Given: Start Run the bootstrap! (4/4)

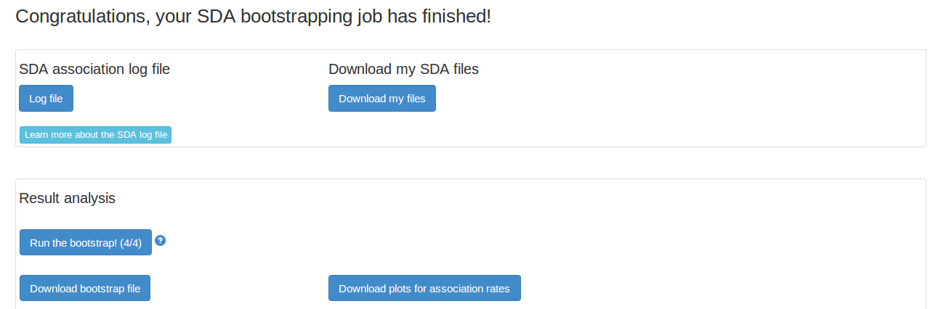Looking at the screenshot, I should (x=86, y=242).
